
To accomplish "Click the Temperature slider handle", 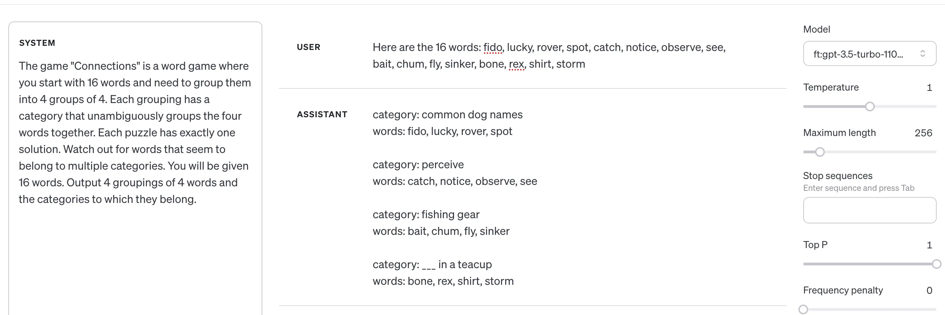I will click(869, 107).
